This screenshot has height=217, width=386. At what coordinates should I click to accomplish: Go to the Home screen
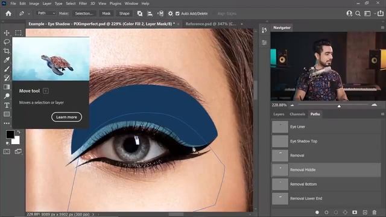(x=8, y=13)
